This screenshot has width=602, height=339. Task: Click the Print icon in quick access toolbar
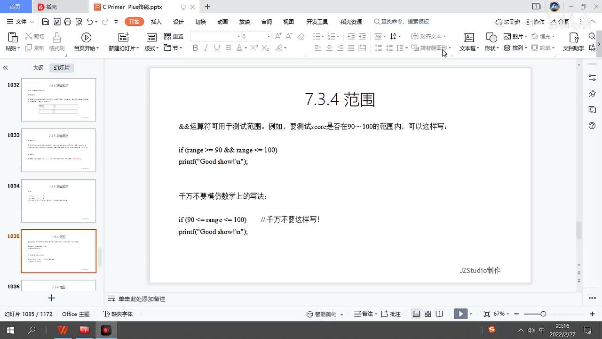[x=67, y=22]
